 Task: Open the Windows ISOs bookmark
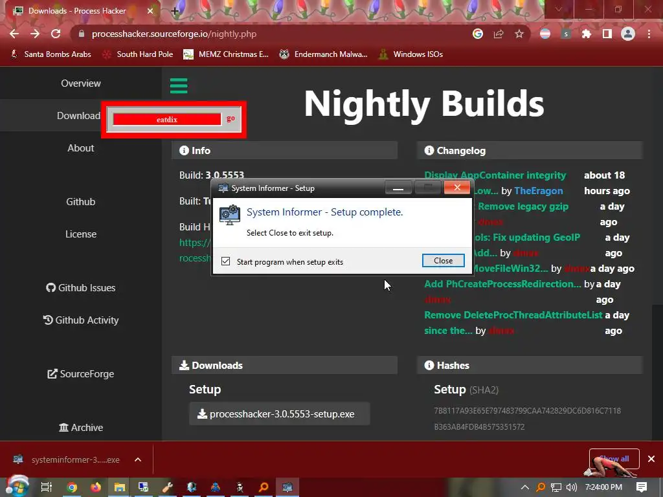pyautogui.click(x=410, y=54)
